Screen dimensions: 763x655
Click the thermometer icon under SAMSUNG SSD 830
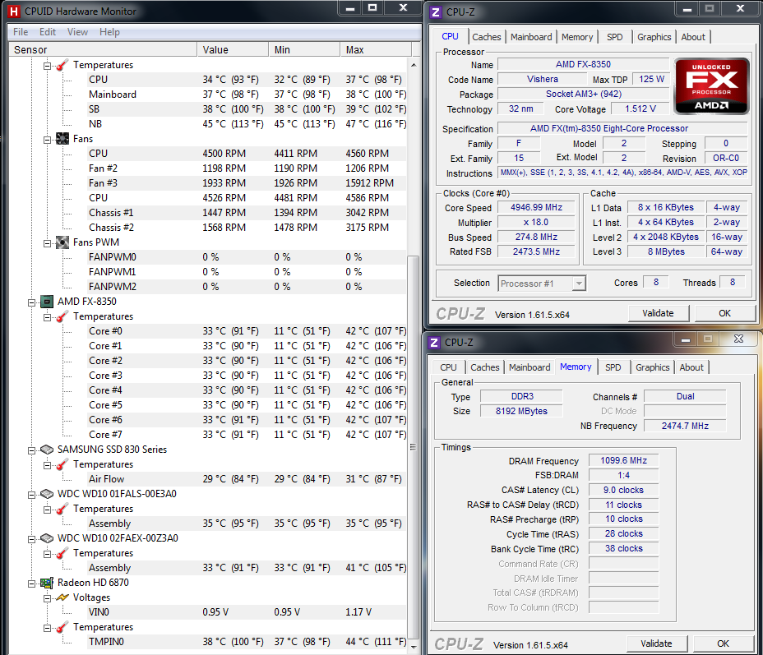click(x=62, y=464)
